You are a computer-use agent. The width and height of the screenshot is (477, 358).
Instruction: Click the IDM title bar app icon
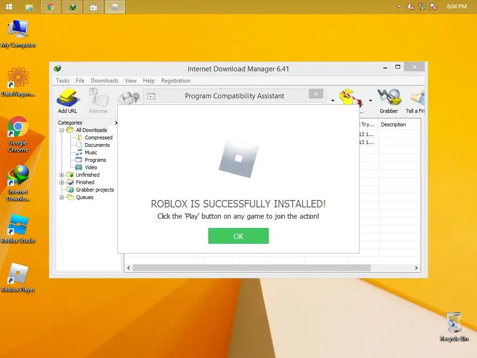pos(57,69)
